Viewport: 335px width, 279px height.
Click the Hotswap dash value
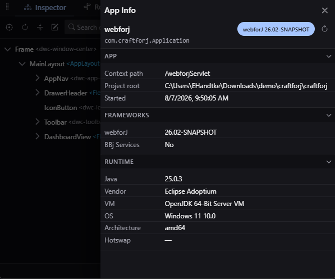click(168, 240)
